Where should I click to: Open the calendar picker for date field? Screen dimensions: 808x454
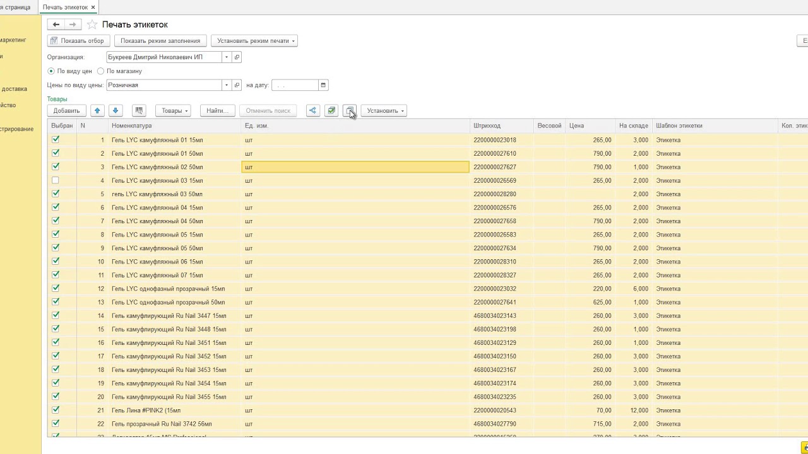pos(323,84)
